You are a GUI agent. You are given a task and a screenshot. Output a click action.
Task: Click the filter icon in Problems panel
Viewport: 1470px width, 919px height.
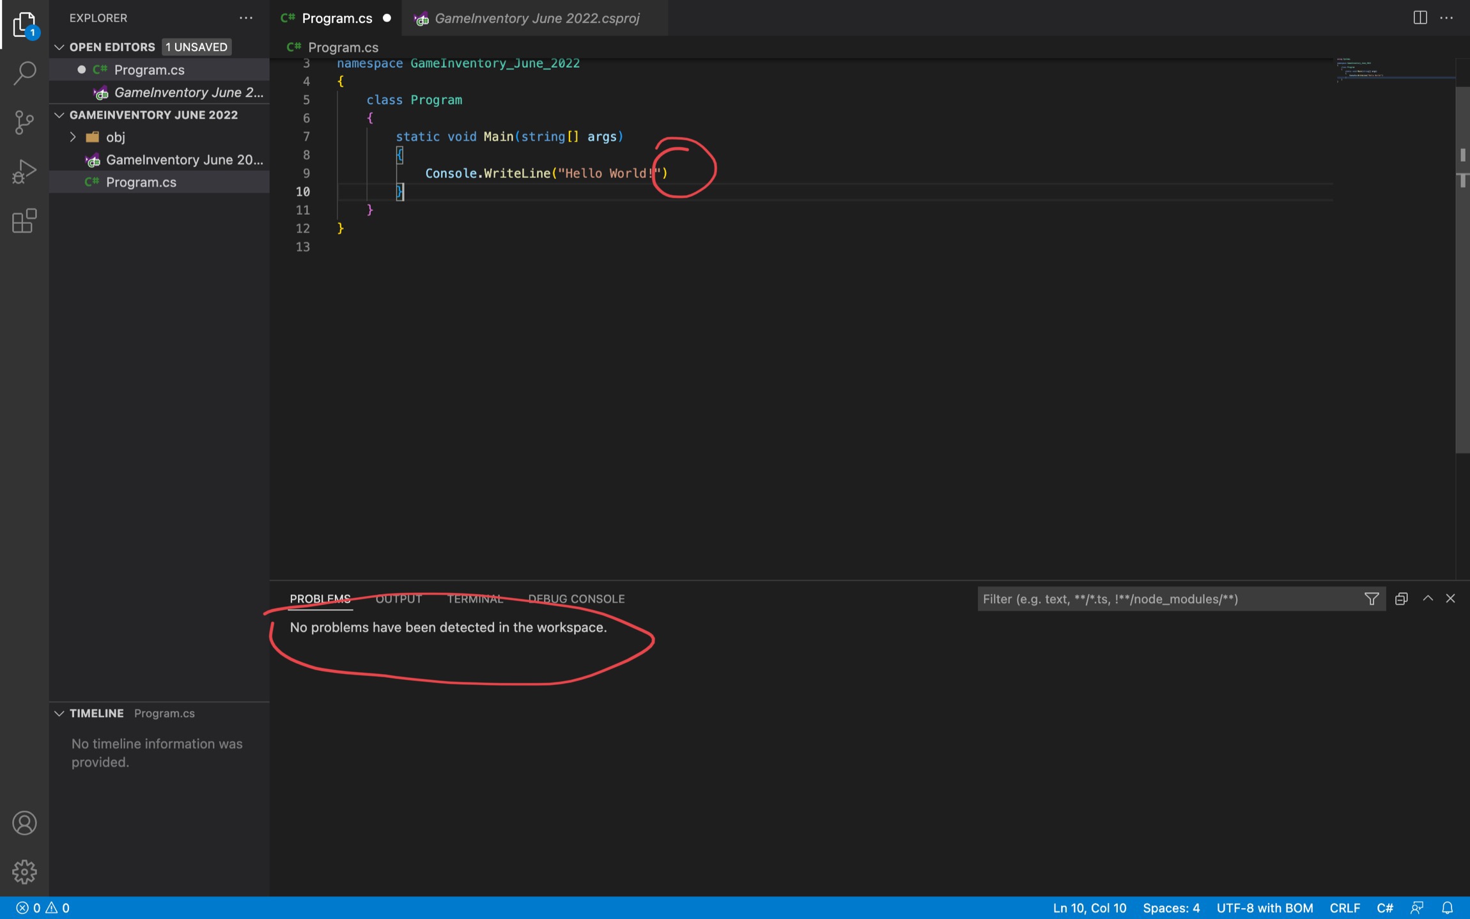tap(1371, 599)
